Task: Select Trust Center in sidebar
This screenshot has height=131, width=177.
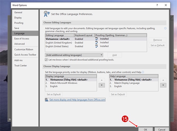Action: tap(21, 66)
